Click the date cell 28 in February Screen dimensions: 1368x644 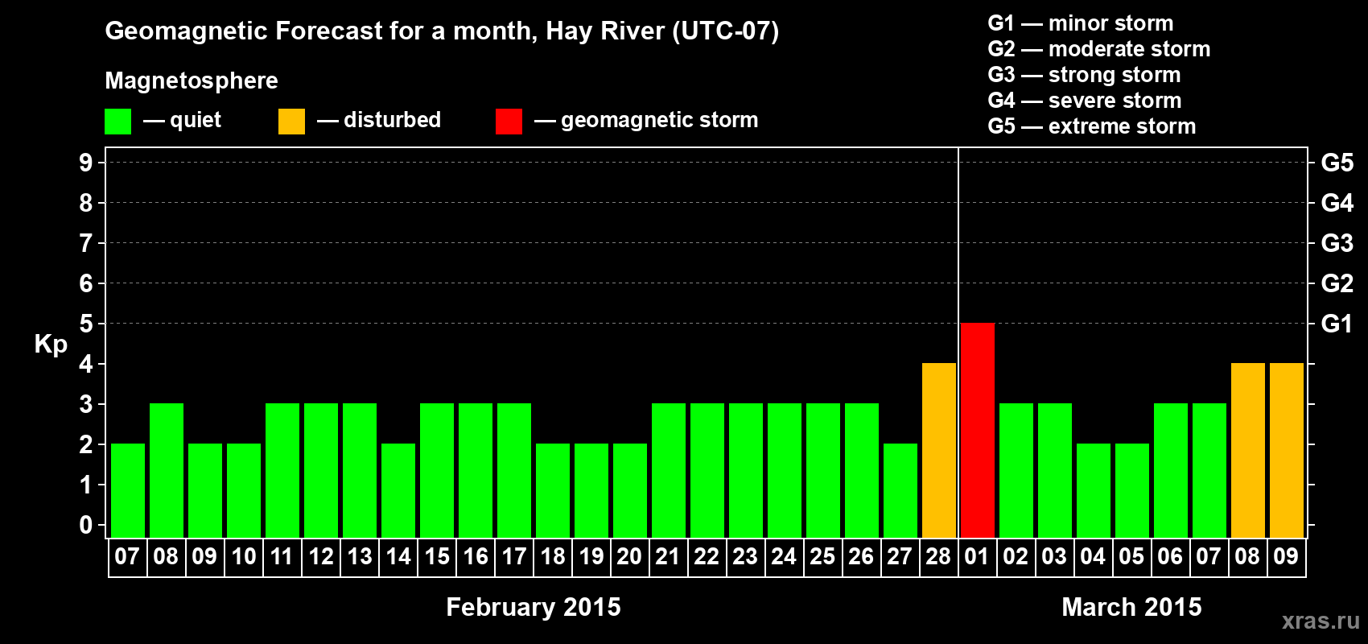coord(938,557)
